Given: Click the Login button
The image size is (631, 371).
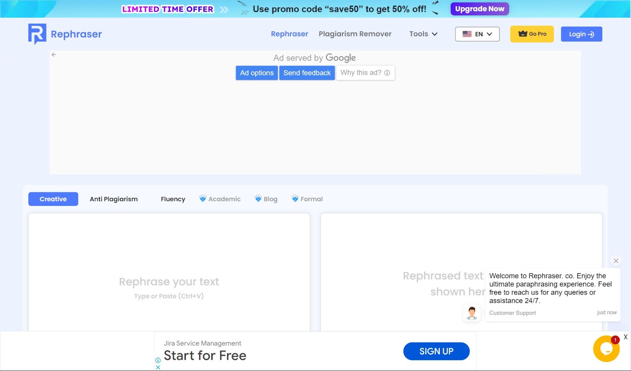Looking at the screenshot, I should 581,34.
